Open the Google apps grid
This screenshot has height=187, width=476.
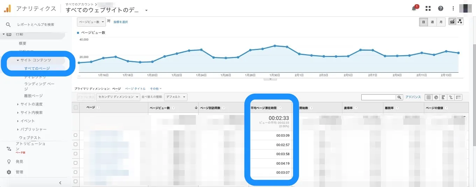click(x=428, y=8)
